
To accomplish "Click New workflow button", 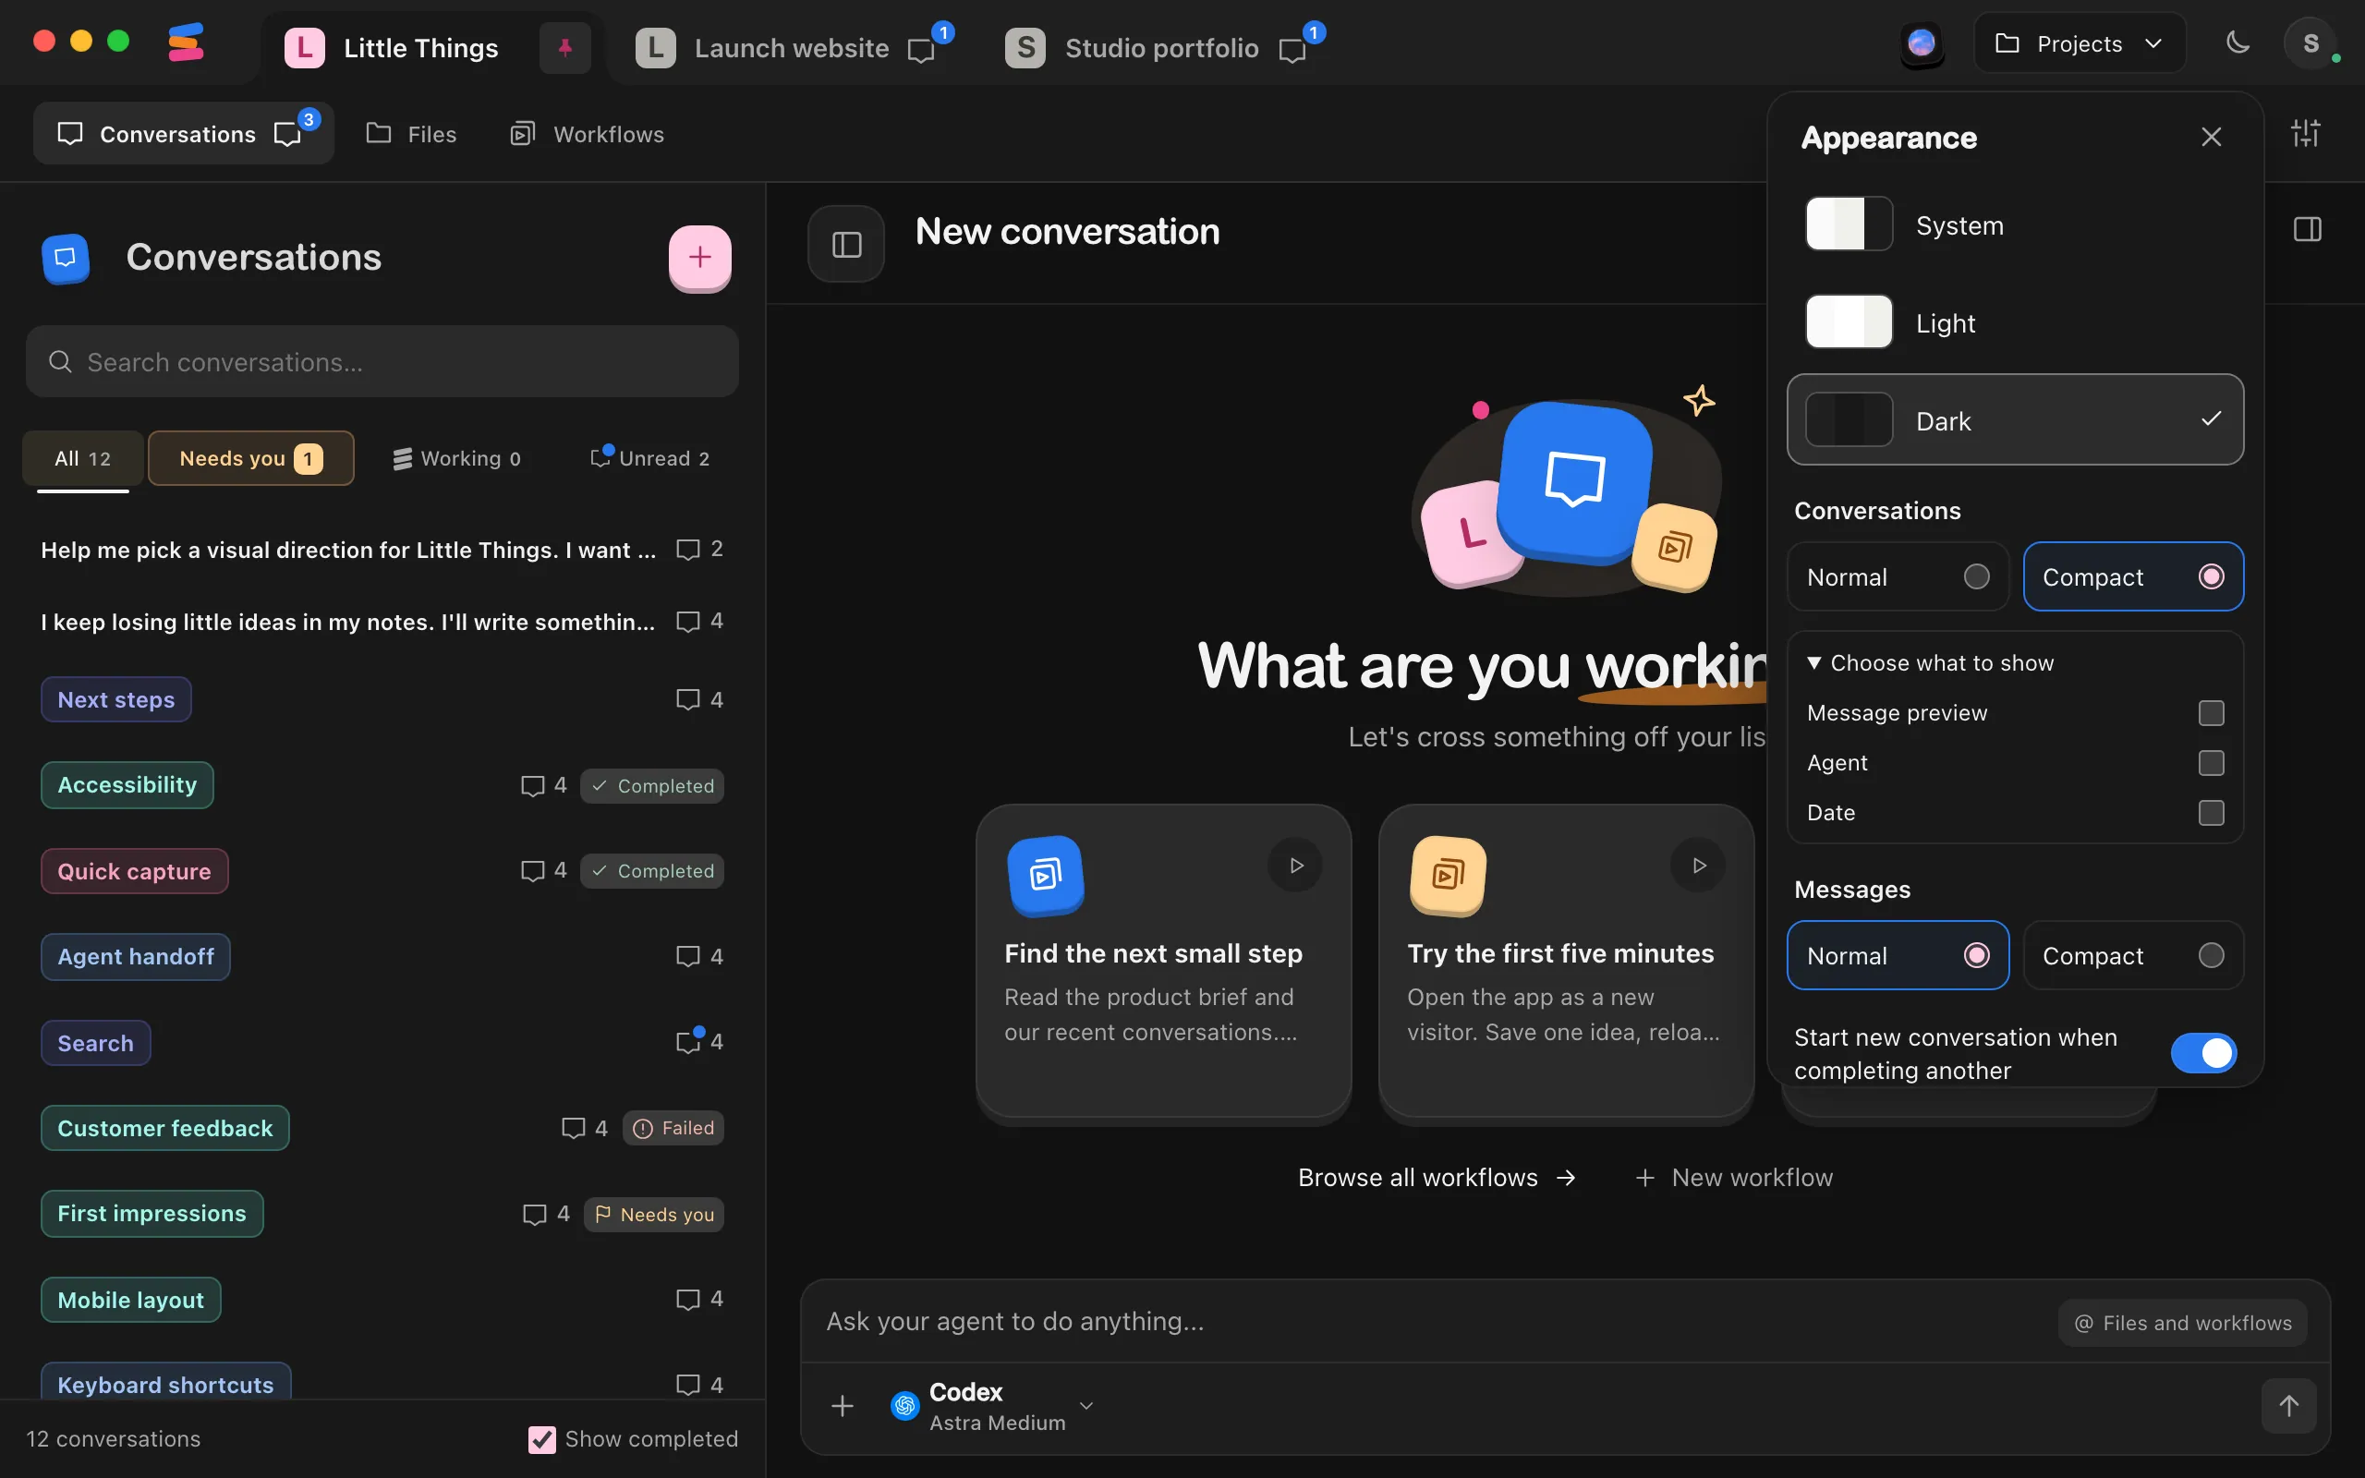I will 1735,1178.
